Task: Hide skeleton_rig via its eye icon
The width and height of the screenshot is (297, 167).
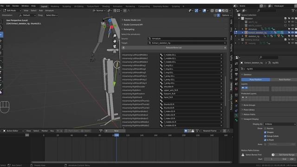Action: point(292,36)
